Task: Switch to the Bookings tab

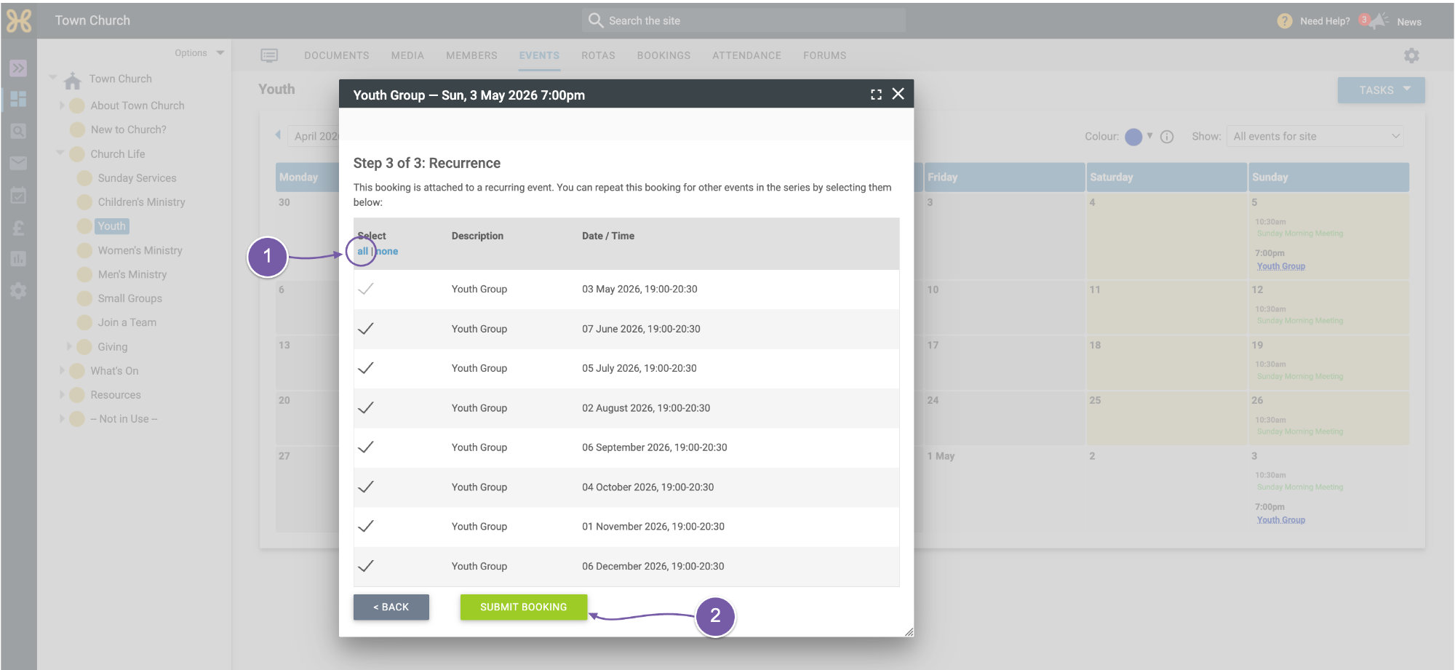Action: pos(663,55)
